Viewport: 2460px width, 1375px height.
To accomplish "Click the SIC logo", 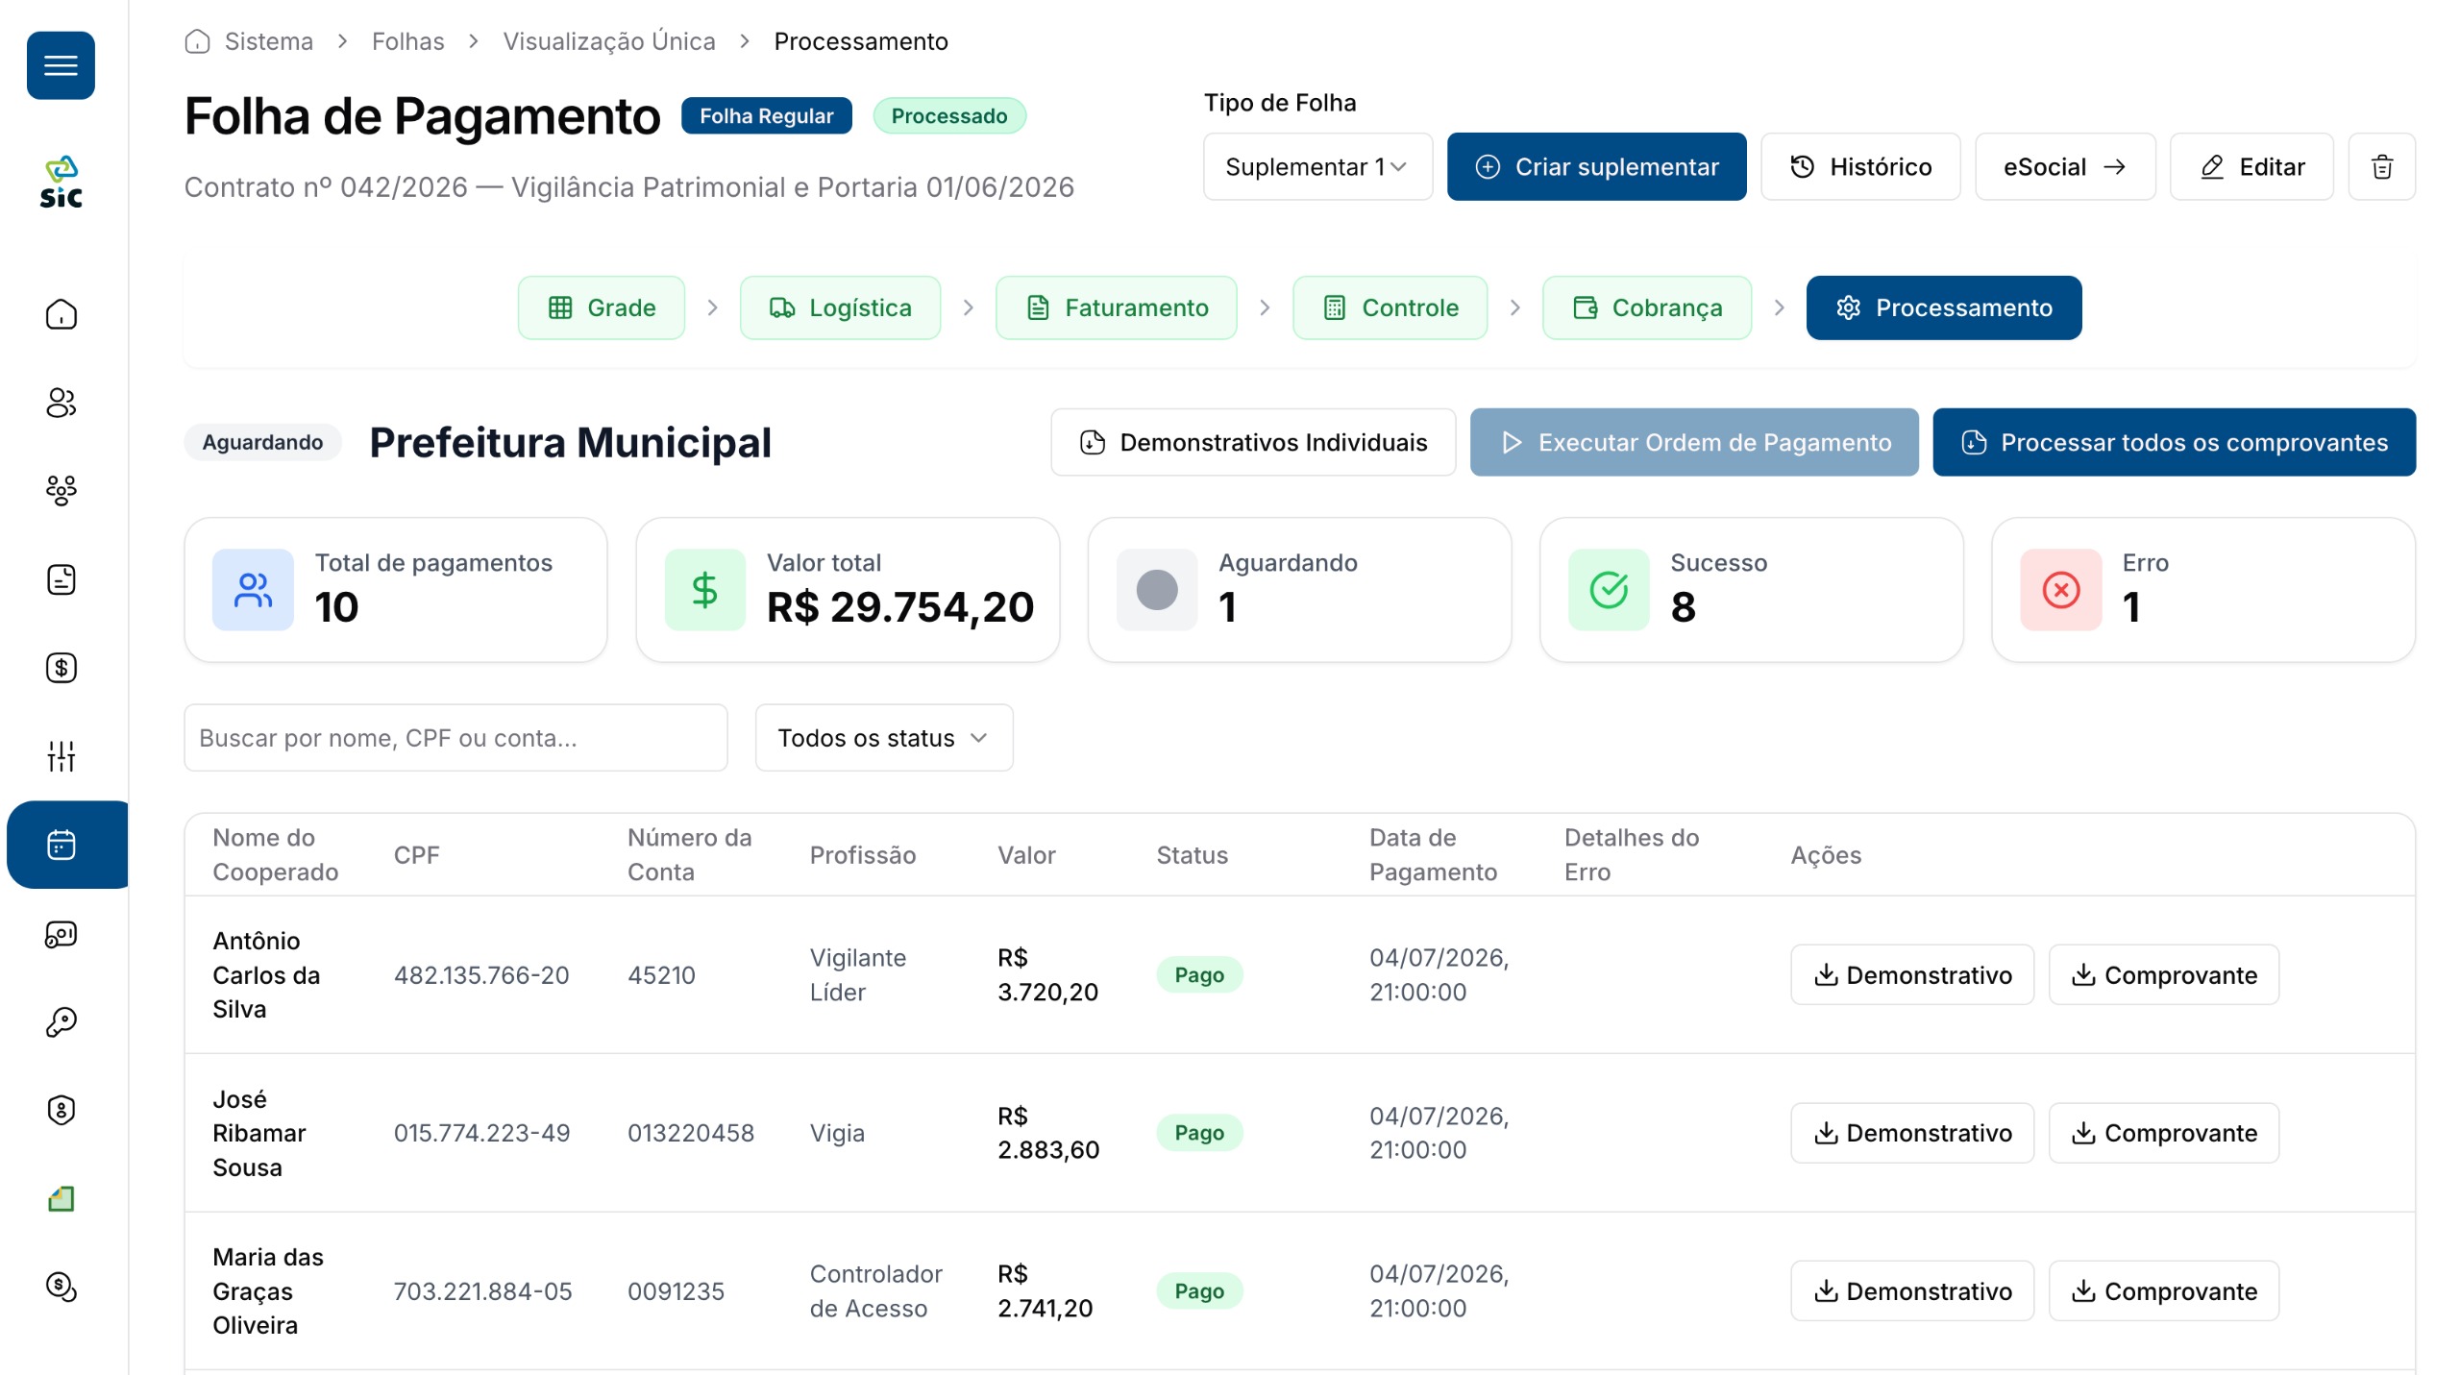I will (61, 182).
